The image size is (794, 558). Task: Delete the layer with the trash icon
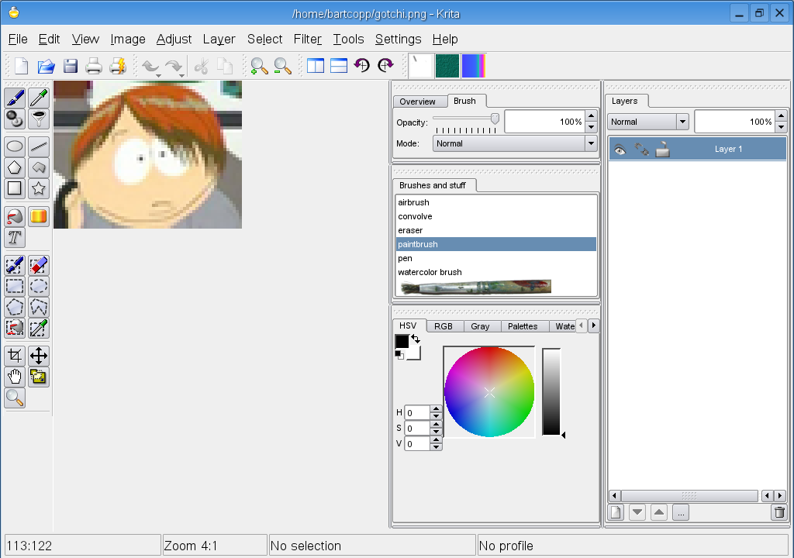point(779,512)
